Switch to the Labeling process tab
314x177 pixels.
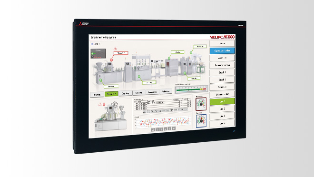coord(139,93)
